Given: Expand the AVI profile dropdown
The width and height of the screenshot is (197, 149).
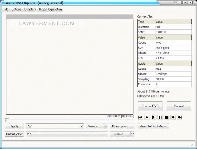Looking at the screenshot, I should 82,126.
